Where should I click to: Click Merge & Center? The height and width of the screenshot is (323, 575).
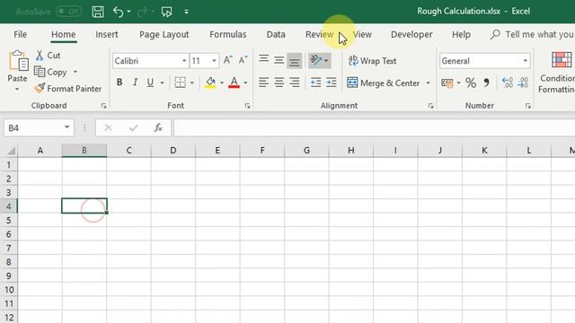(384, 83)
